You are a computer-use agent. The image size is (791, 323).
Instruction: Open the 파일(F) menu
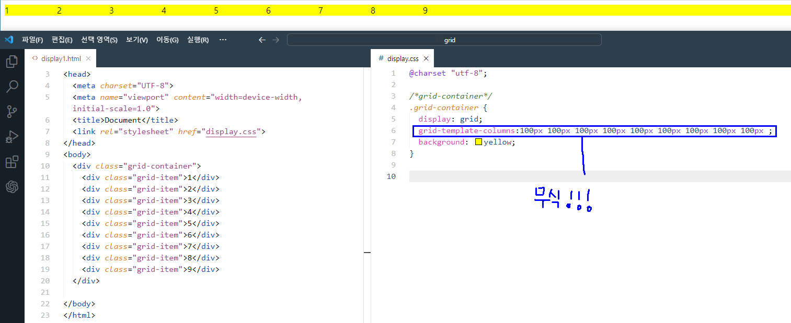tap(32, 40)
